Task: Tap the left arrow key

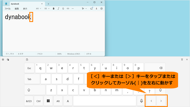Action: click(x=151, y=101)
